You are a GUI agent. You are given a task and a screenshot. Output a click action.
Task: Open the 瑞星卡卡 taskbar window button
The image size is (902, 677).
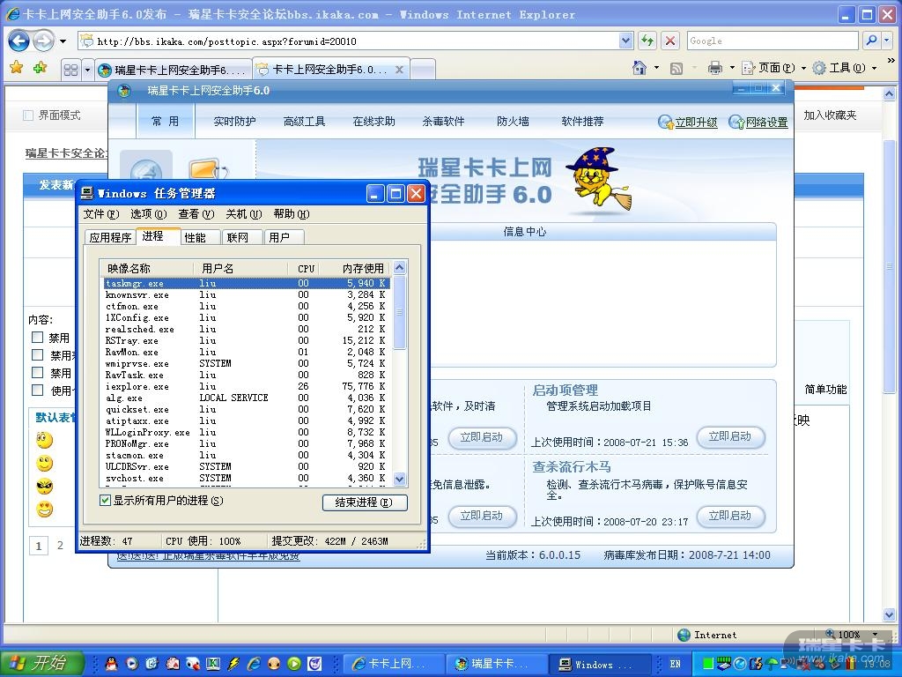[x=499, y=664]
